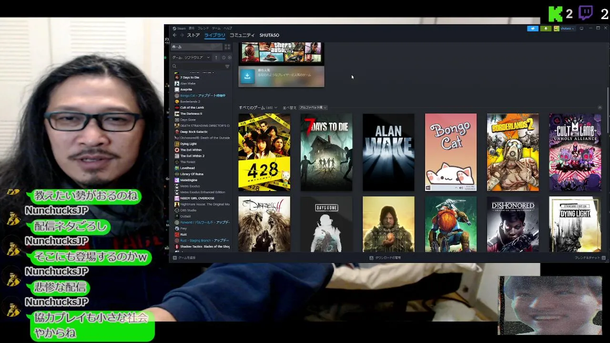
Task: Open the 428 game cover
Action: pyautogui.click(x=264, y=152)
